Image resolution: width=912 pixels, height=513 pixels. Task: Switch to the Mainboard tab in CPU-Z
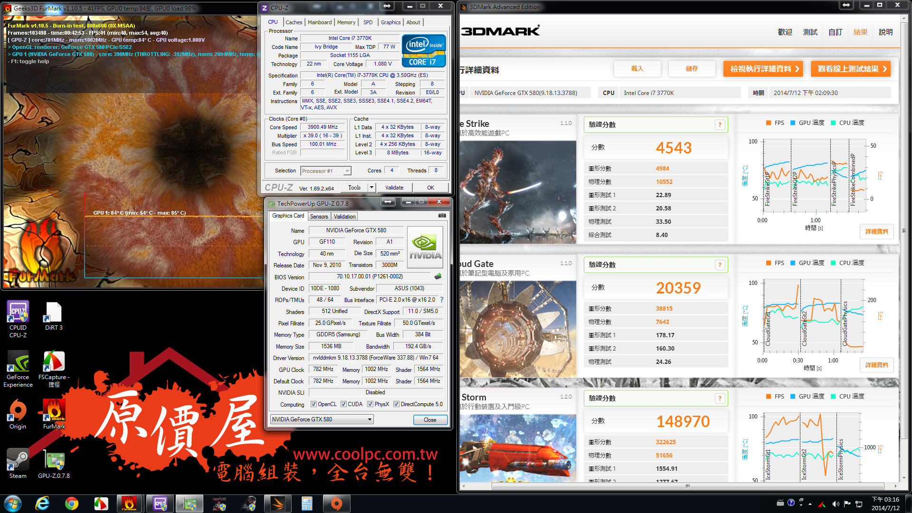click(320, 22)
